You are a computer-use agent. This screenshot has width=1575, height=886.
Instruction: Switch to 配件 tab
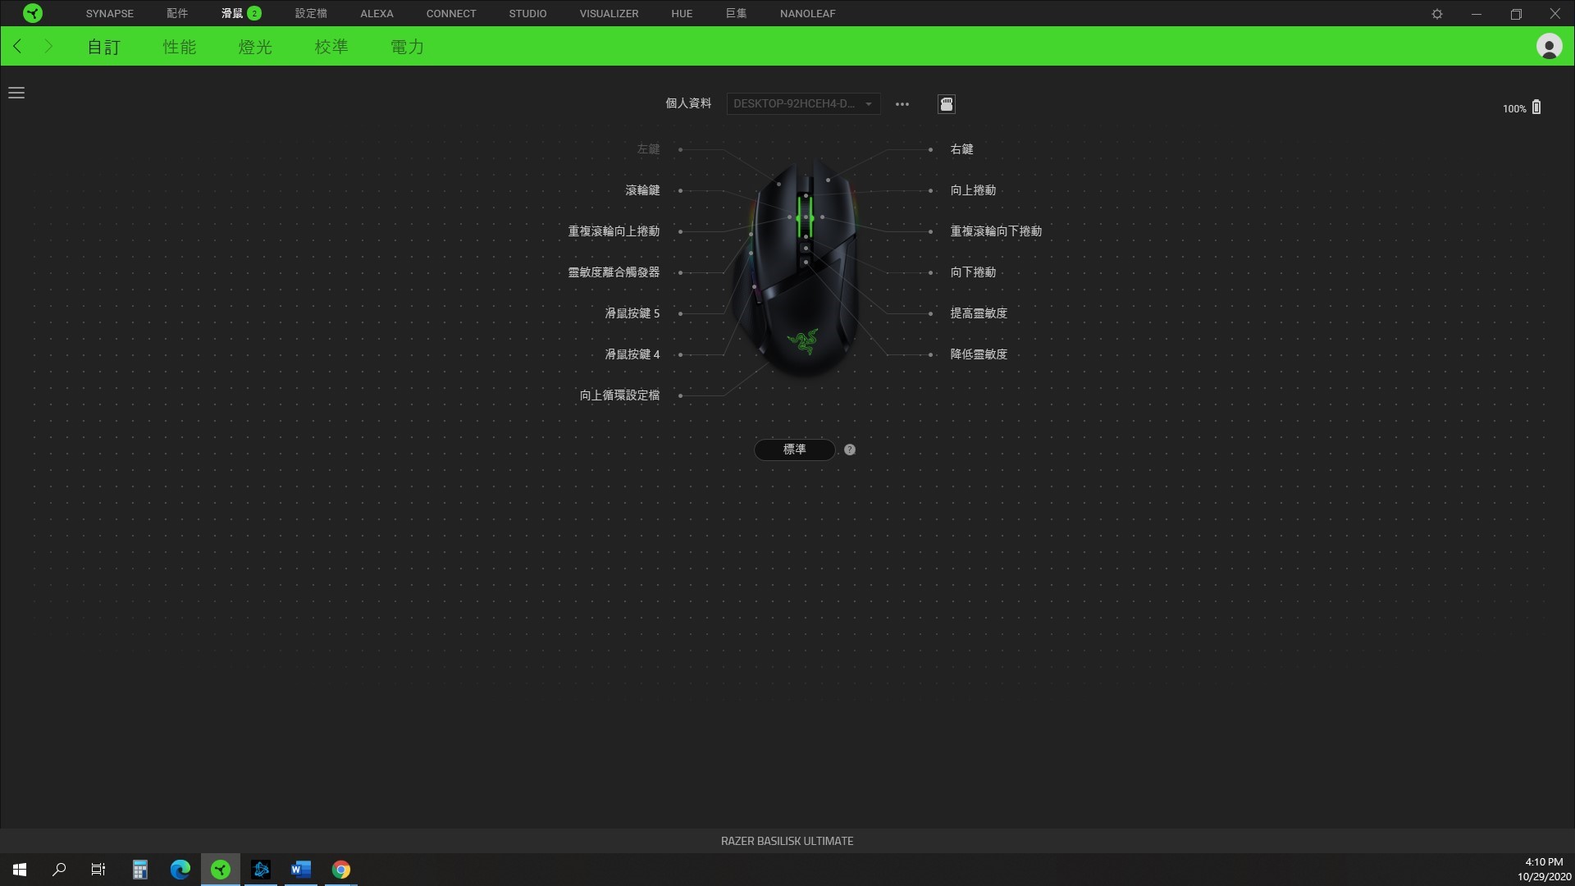tap(177, 14)
